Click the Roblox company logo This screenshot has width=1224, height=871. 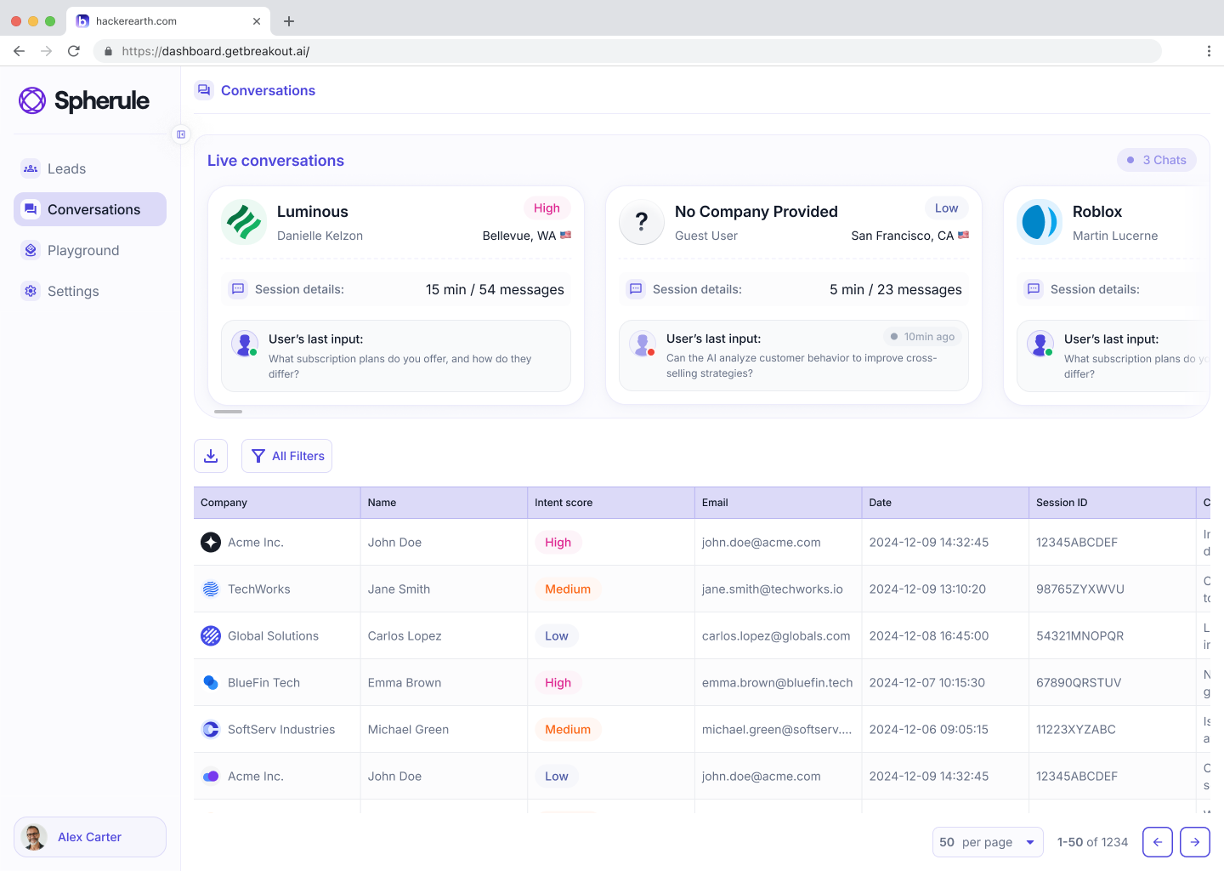1040,222
